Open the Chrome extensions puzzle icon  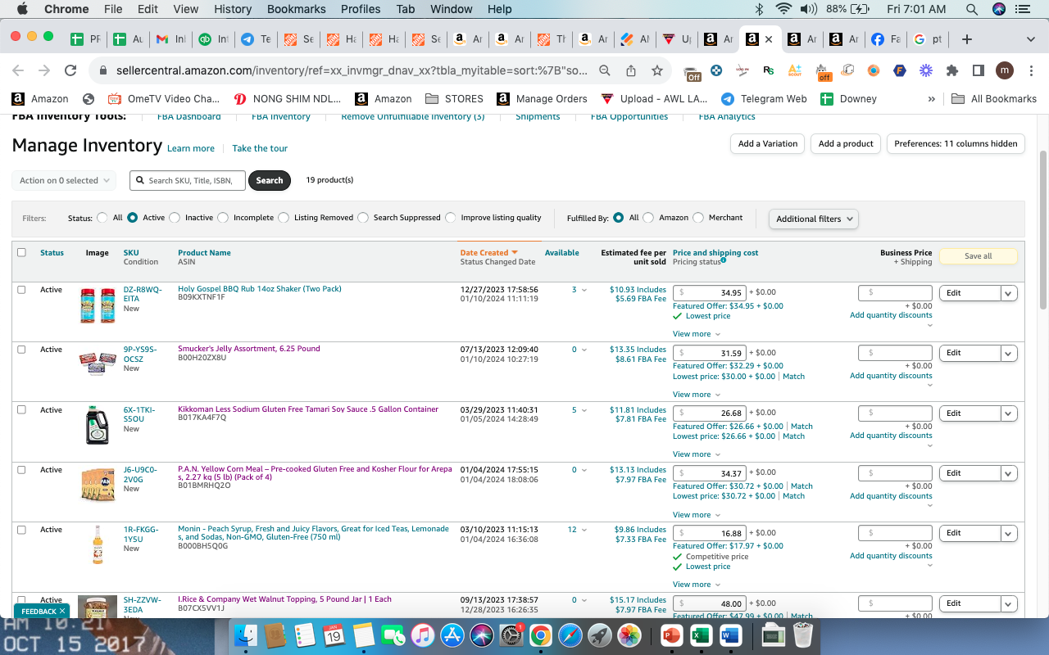952,70
